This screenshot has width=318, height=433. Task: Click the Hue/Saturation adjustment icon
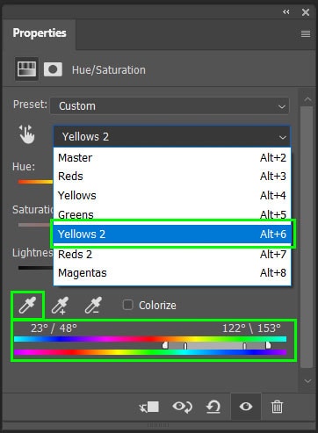26,69
